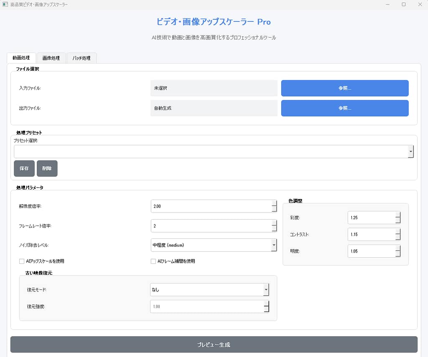Increase the 明度 value with up arrow
This screenshot has width=428, height=357.
tap(398, 248)
